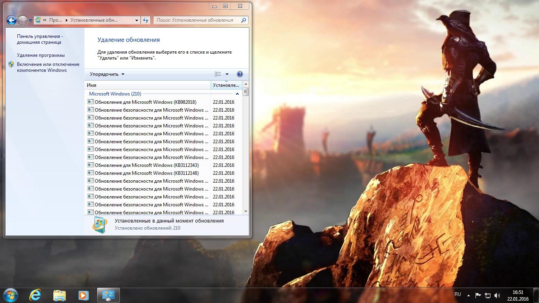Click the vertical scrollbar thumb

point(246,92)
